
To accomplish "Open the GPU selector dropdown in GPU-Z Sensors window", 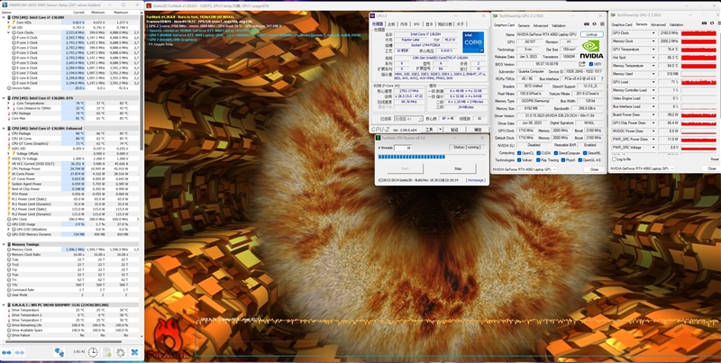I will click(x=642, y=168).
